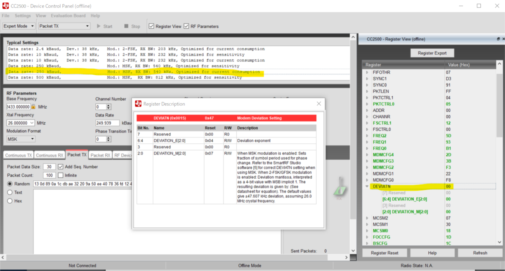The height and width of the screenshot is (271, 505).
Task: Expand the PKTCTRL0 register row
Action: coord(367,104)
